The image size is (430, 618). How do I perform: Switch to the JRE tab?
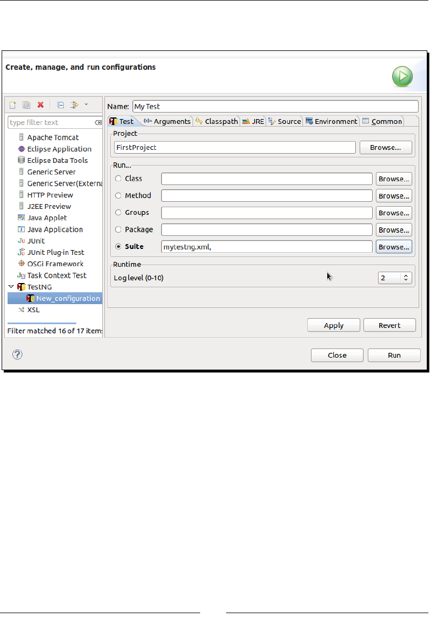[253, 121]
